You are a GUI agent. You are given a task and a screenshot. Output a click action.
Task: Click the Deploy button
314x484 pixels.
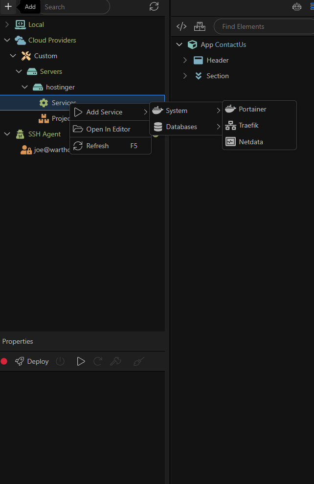point(32,361)
